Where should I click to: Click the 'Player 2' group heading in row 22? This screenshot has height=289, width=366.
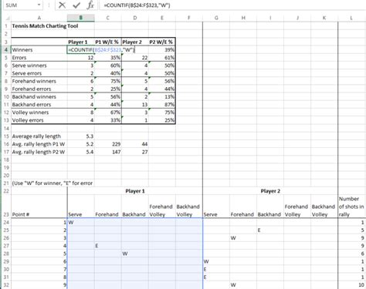[270, 191]
